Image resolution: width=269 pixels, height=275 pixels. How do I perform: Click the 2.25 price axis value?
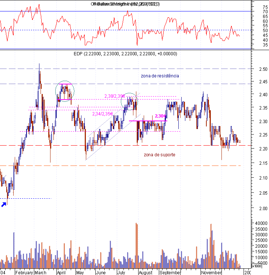tap(263, 135)
